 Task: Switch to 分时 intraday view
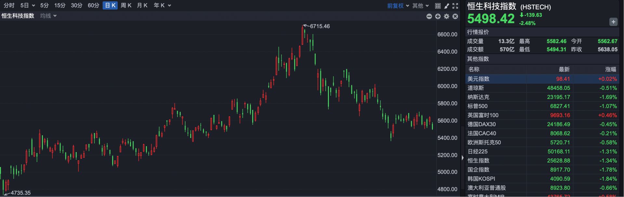[9, 5]
